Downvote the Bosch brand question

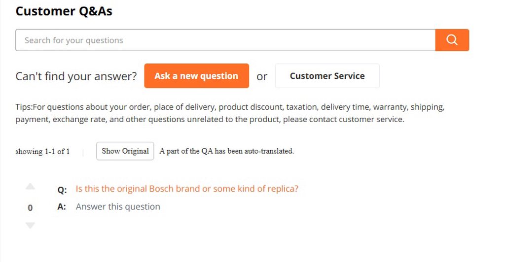coord(30,225)
